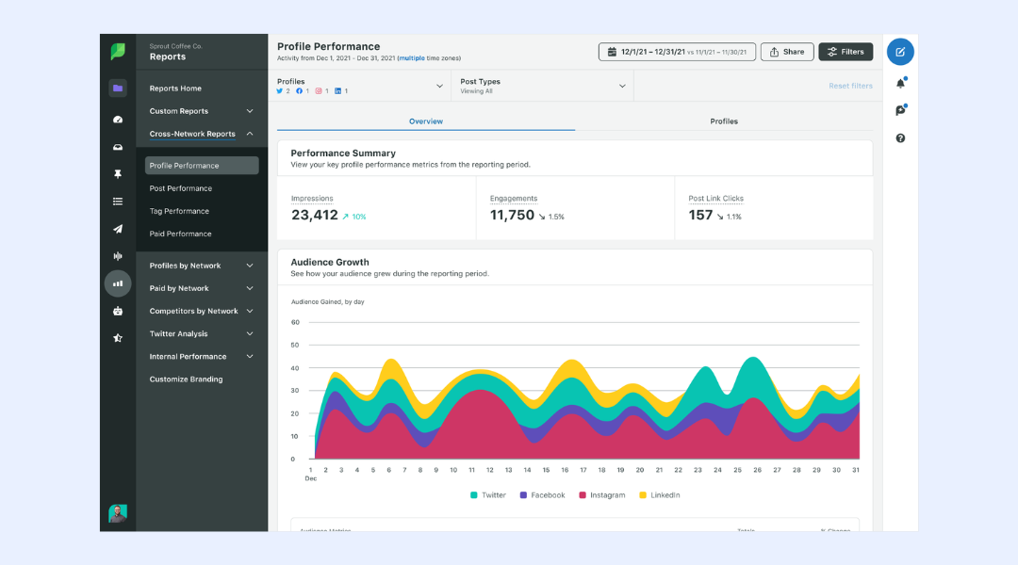Open the bot icon in sidebar
Screen dimensions: 1018x565
tap(118, 311)
